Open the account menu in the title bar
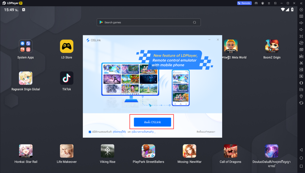The height and width of the screenshot is (173, 305). pos(262,3)
